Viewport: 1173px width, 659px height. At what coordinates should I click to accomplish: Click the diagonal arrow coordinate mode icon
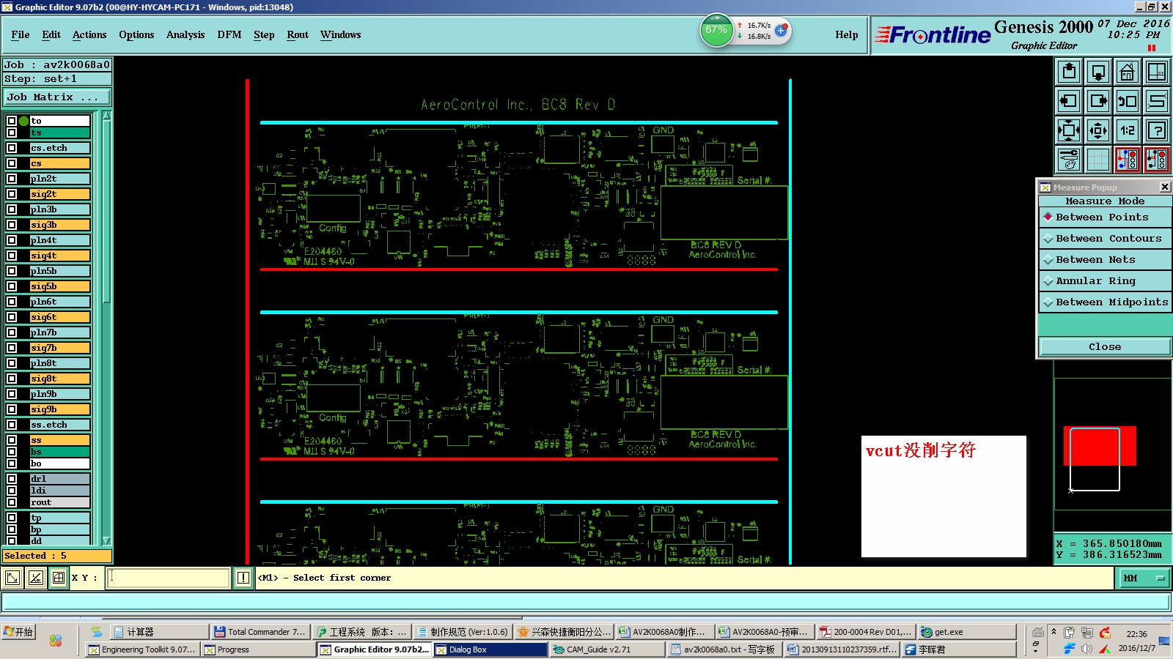pyautogui.click(x=12, y=578)
